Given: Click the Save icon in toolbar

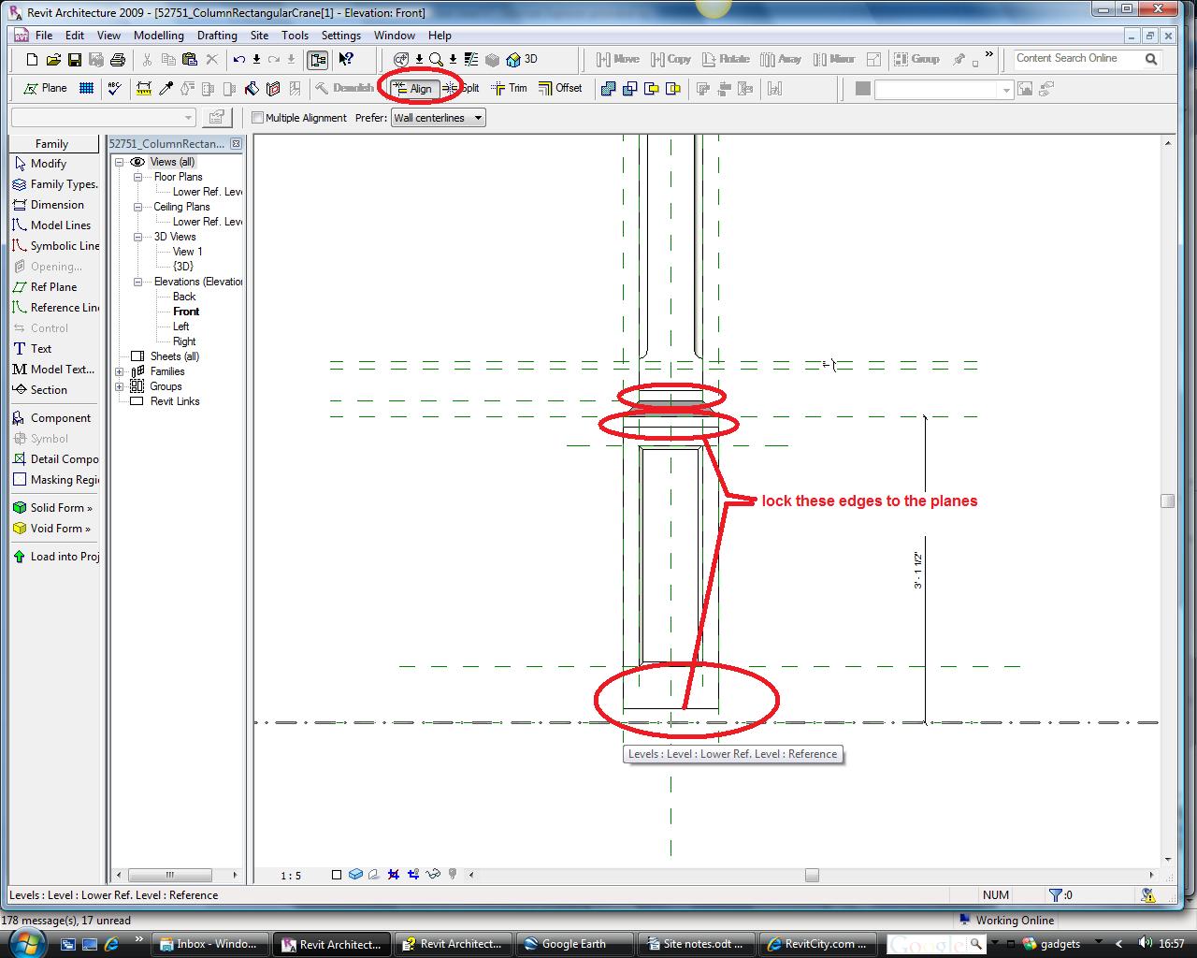Looking at the screenshot, I should [x=75, y=59].
